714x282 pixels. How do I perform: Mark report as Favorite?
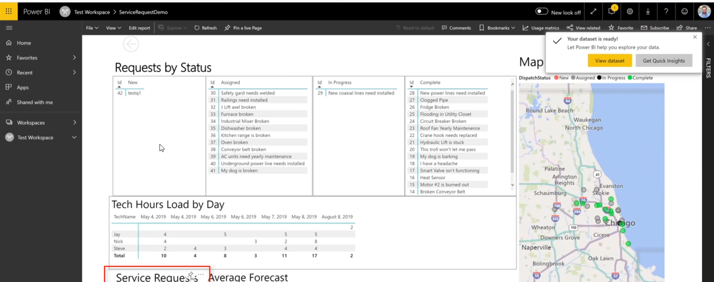pyautogui.click(x=621, y=28)
